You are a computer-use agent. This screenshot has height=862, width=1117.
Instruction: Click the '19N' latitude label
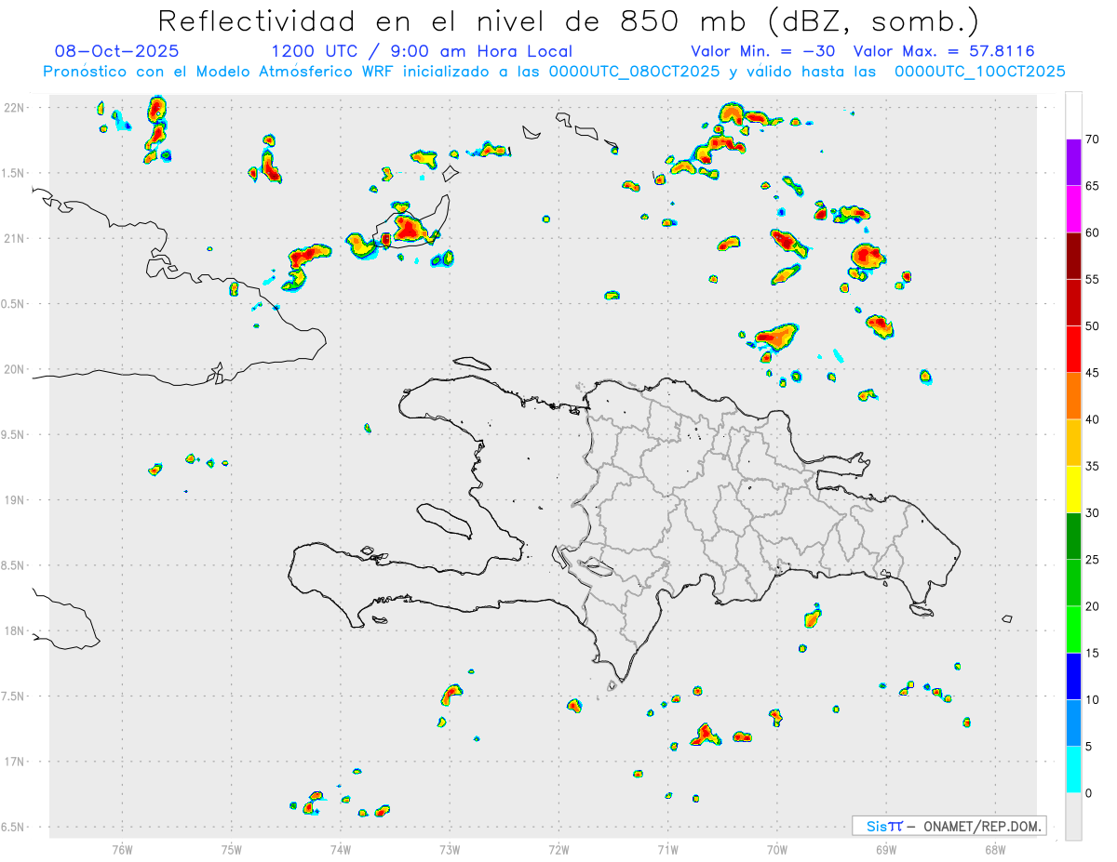click(x=15, y=500)
